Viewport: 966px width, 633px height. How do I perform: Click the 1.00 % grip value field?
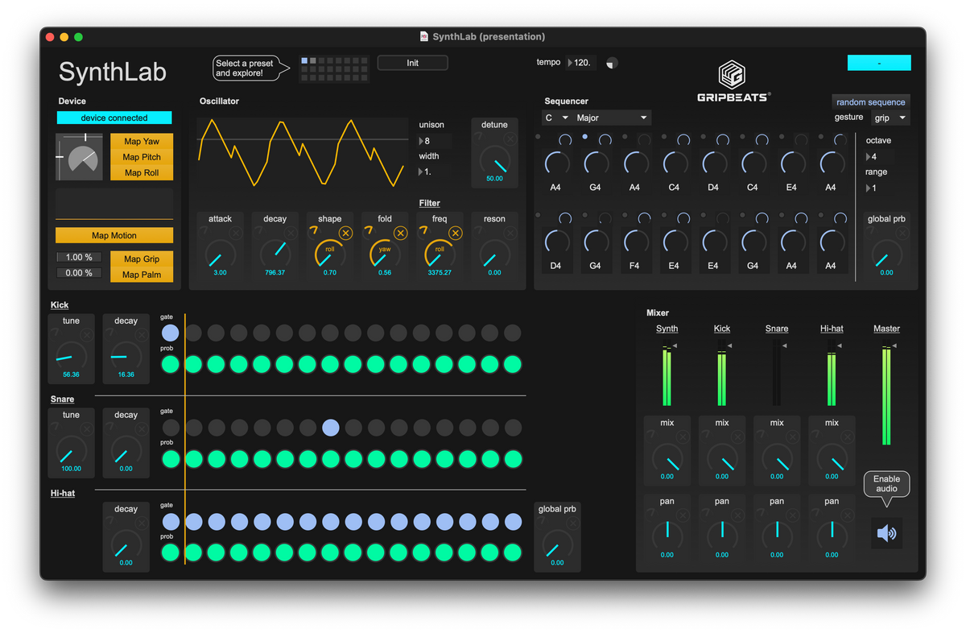(x=79, y=258)
